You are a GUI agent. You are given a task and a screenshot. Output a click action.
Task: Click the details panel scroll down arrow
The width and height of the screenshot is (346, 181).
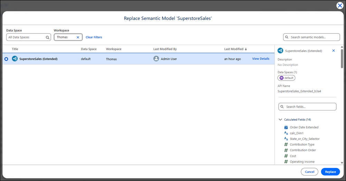(x=342, y=163)
